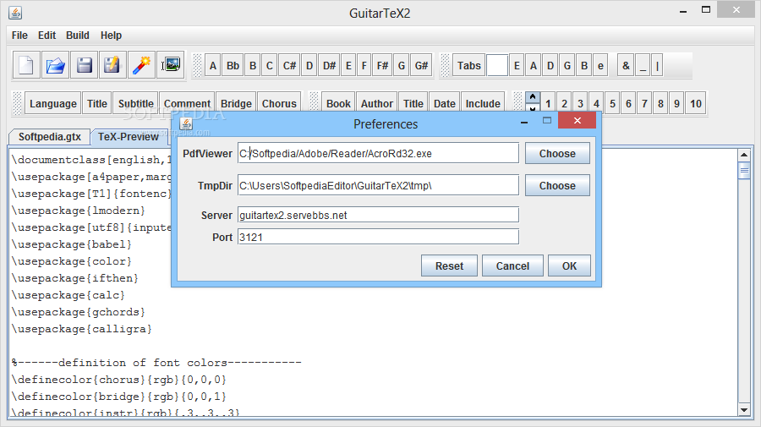Click the \definecolor{chorus} line

119,380
